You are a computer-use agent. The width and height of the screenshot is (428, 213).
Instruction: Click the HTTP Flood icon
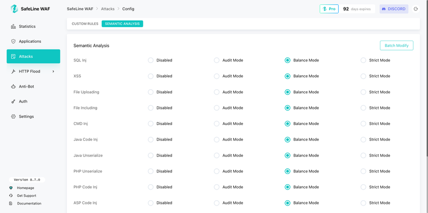[x=13, y=72]
